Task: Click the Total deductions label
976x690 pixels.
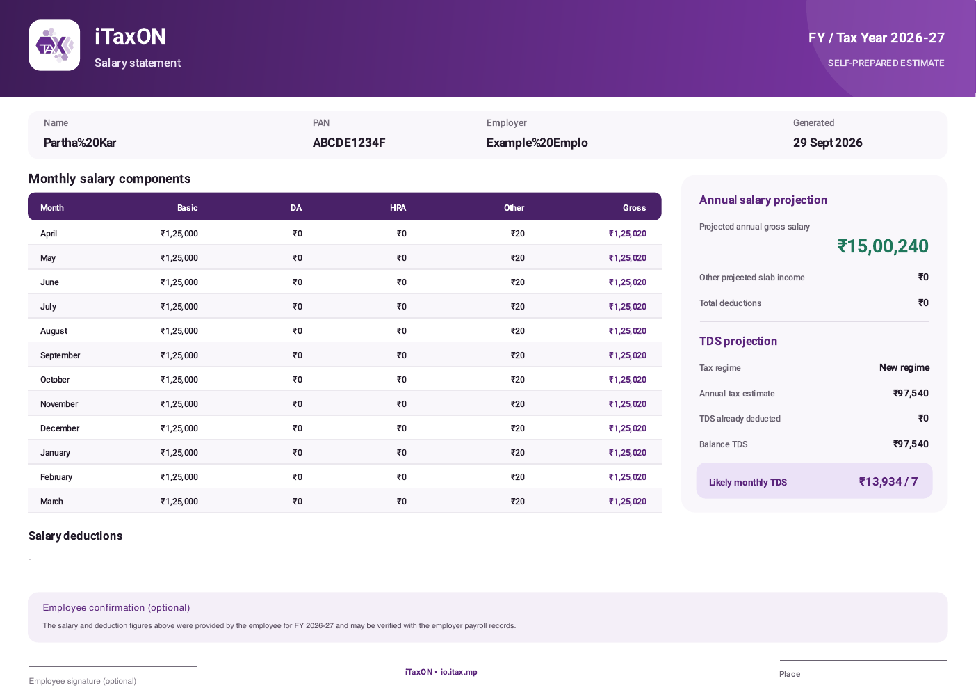Action: click(730, 303)
